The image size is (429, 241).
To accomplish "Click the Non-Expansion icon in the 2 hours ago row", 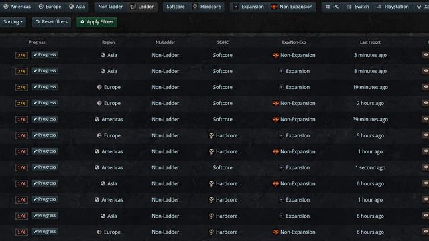I will tap(275, 103).
